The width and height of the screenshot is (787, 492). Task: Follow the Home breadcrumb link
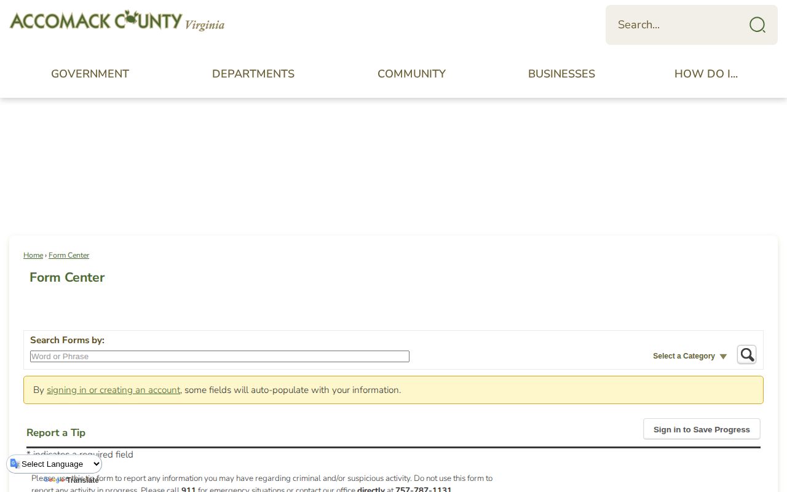pyautogui.click(x=33, y=255)
